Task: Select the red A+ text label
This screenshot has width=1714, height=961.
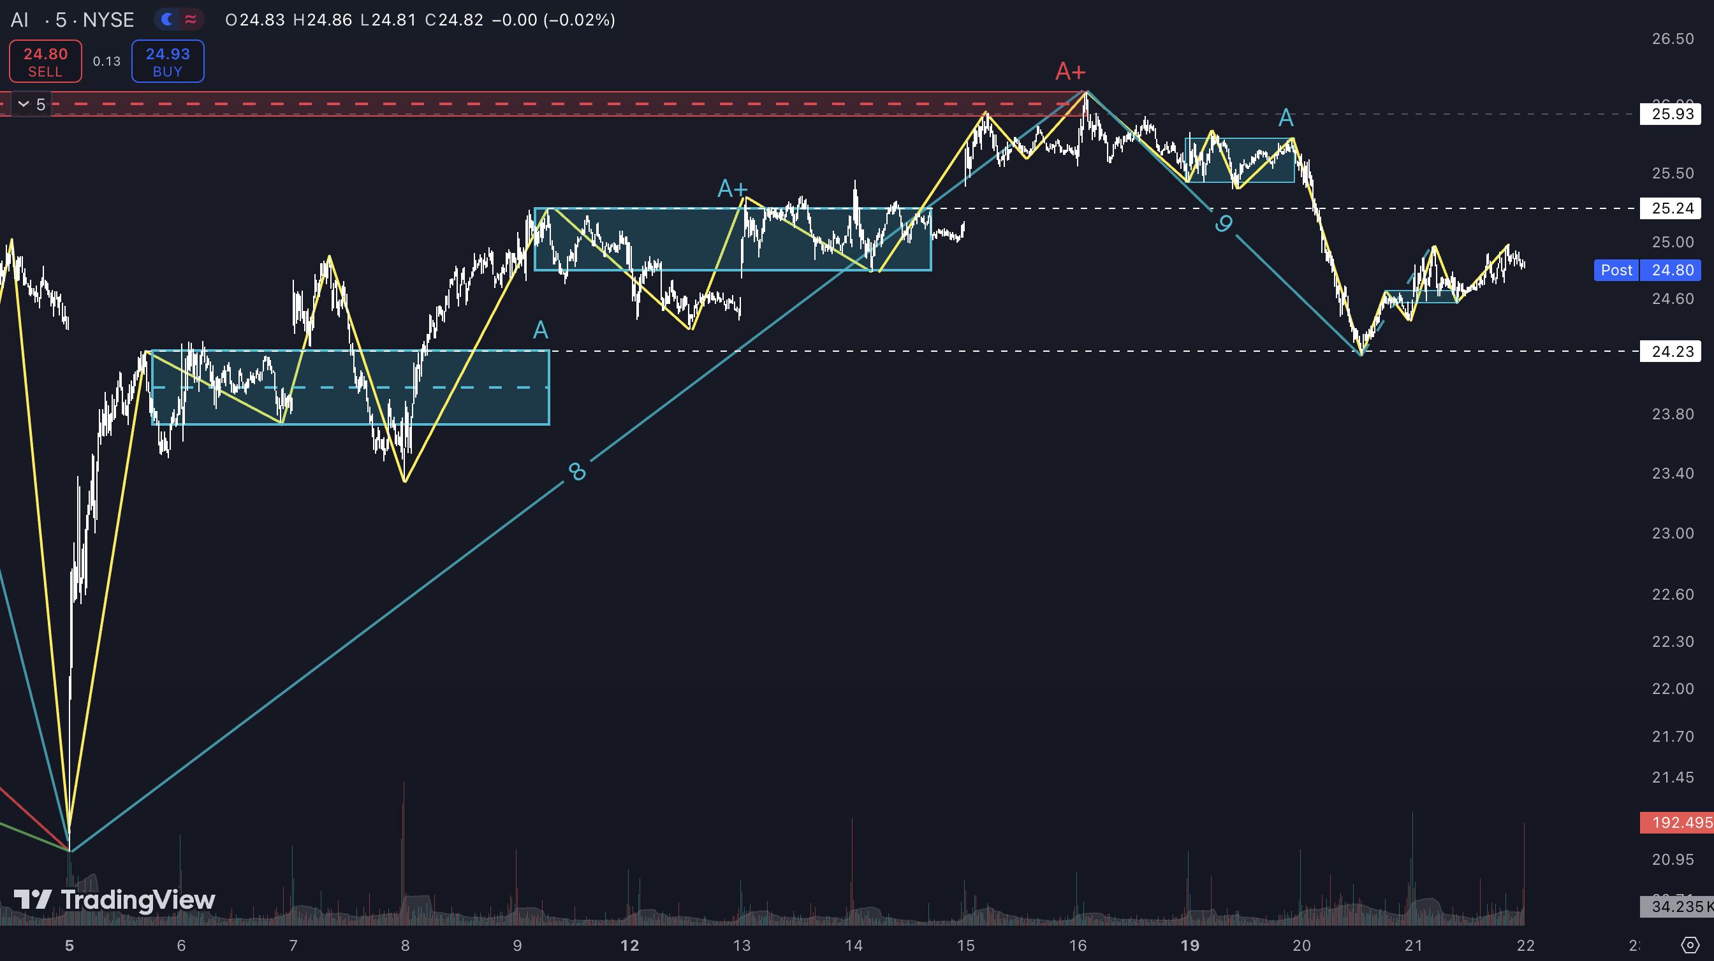Action: tap(1070, 71)
